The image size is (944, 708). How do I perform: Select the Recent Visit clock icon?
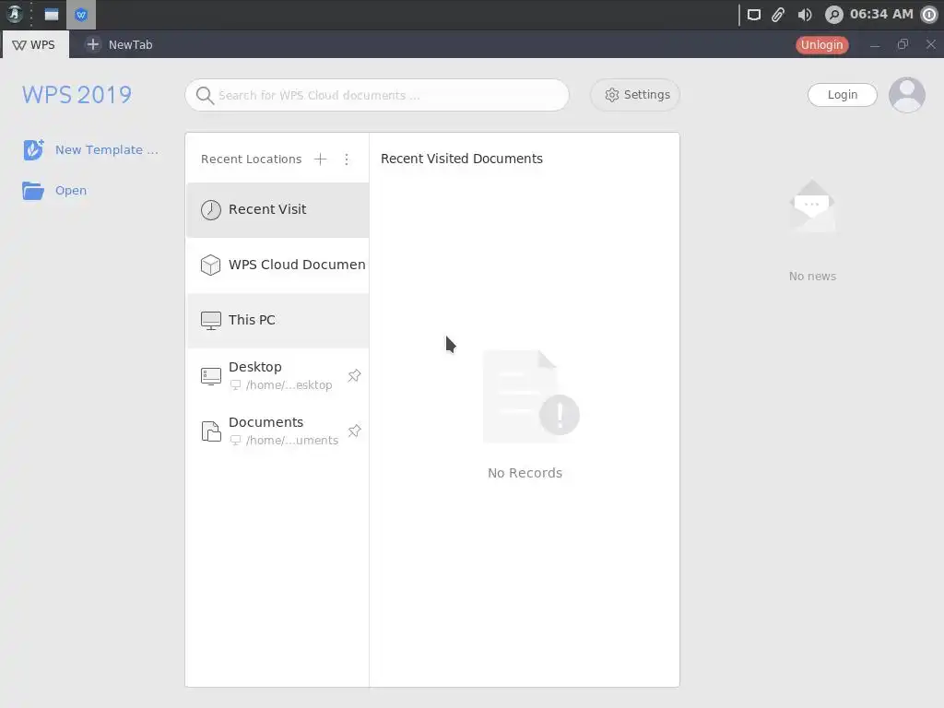[x=211, y=209]
